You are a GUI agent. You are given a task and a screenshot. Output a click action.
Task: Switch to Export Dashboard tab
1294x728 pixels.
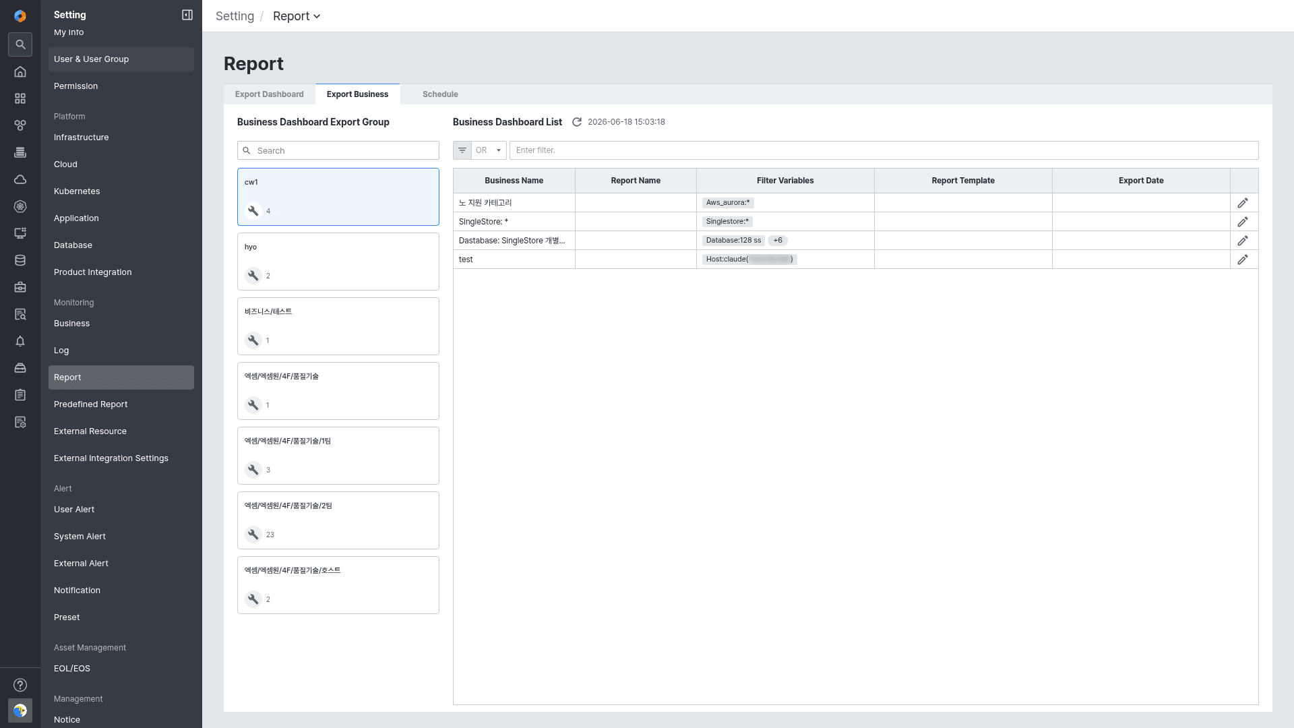coord(270,94)
